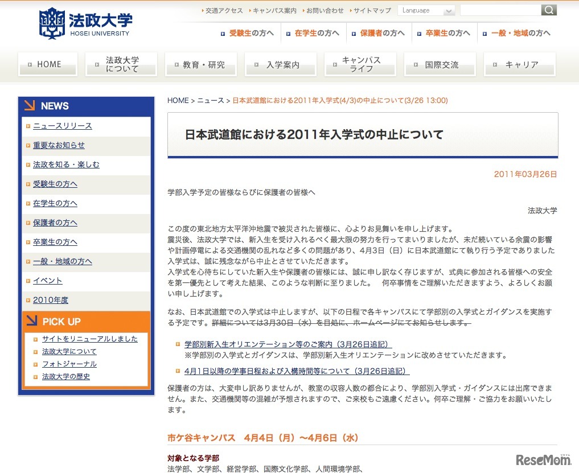
Task: Click the square icon beside 受験生の方へ top menu
Action: coord(223,34)
